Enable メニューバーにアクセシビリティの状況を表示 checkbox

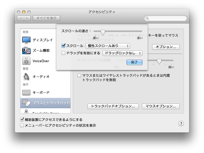pyautogui.click(x=22, y=125)
